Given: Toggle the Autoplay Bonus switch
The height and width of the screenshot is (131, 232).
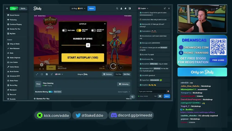Looking at the screenshot, I should (93, 31).
